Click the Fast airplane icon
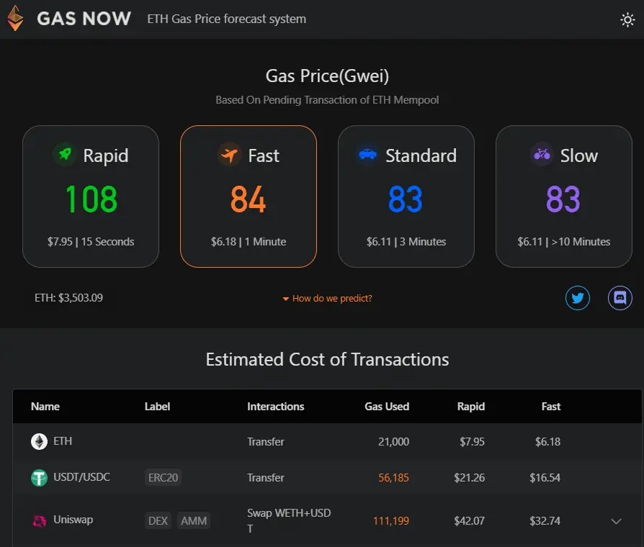The image size is (644, 547). pyautogui.click(x=229, y=155)
